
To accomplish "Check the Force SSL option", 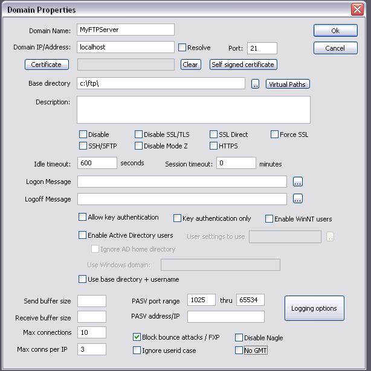I will [275, 135].
